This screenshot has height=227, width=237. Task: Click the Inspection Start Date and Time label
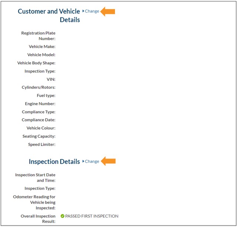pos(35,177)
